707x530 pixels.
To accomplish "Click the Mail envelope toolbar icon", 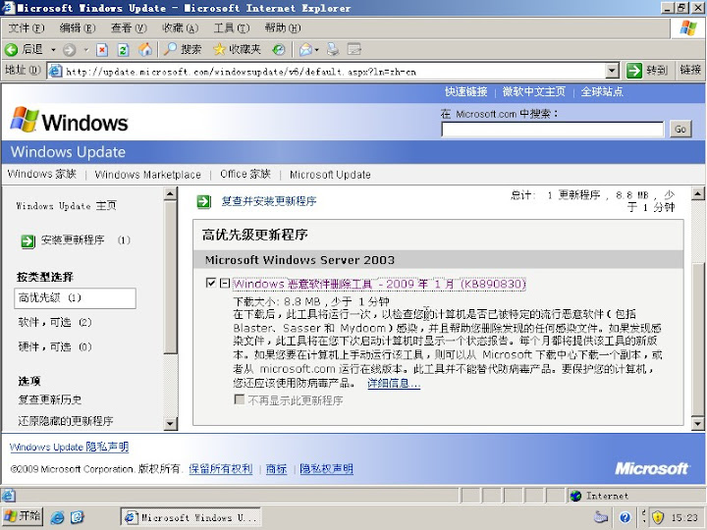I will (305, 50).
